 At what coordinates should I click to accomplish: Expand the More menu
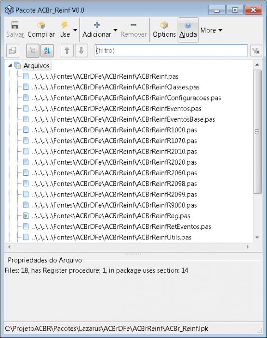click(211, 30)
